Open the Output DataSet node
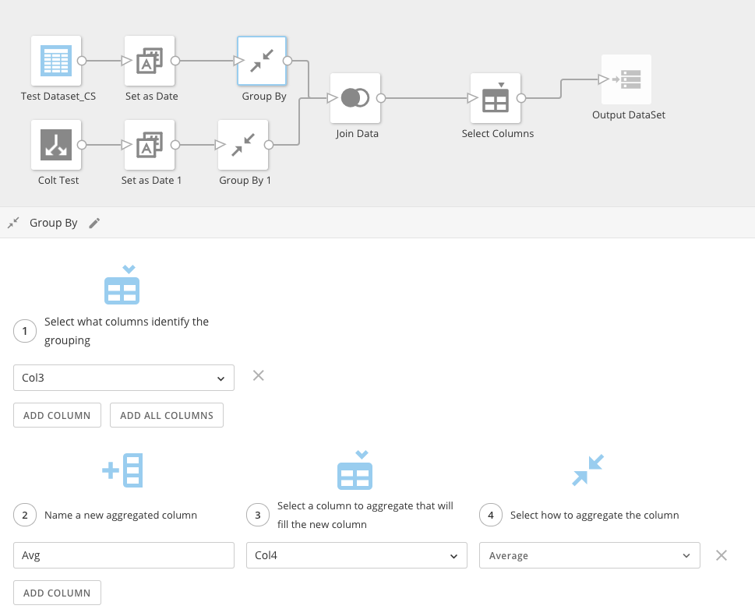Screen dimensions: 755x609 [626, 79]
